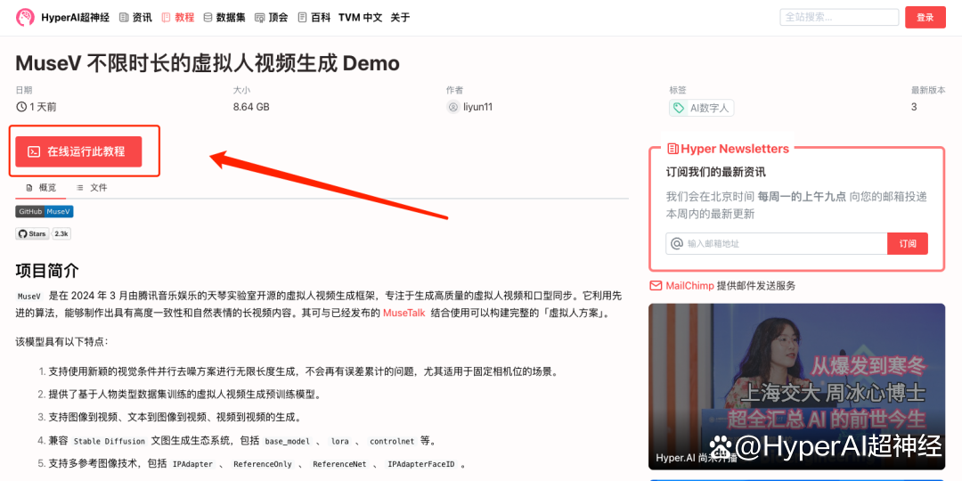Click the clock icon beside 1 天前
962x481 pixels.
coord(21,107)
